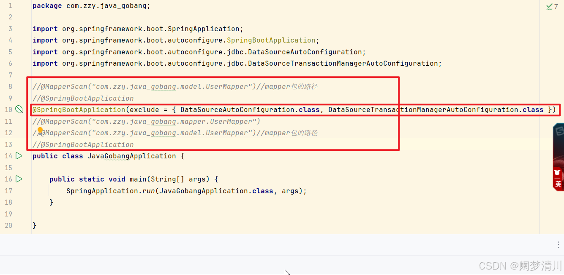The height and width of the screenshot is (275, 564).
Task: Click the CSDN 阑梦清川 watermark link
Action: [x=520, y=266]
